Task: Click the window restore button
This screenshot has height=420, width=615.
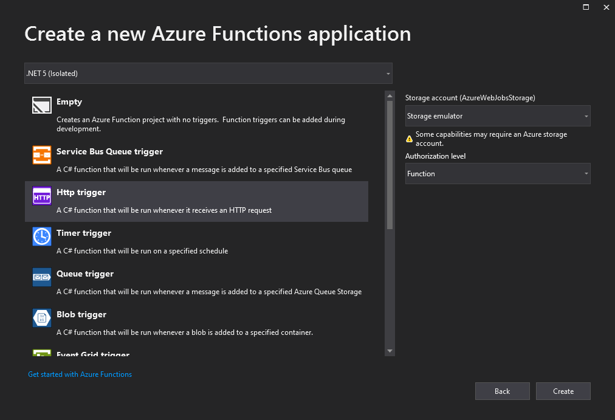Action: pyautogui.click(x=585, y=7)
